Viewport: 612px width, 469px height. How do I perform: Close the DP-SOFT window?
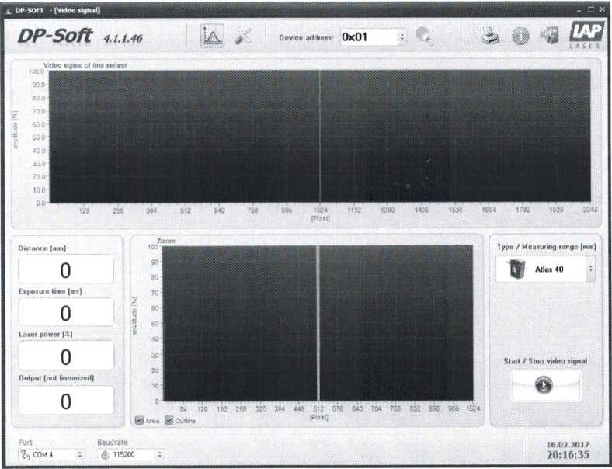click(x=601, y=9)
